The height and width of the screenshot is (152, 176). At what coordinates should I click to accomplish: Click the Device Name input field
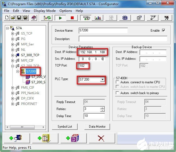pos(103,30)
